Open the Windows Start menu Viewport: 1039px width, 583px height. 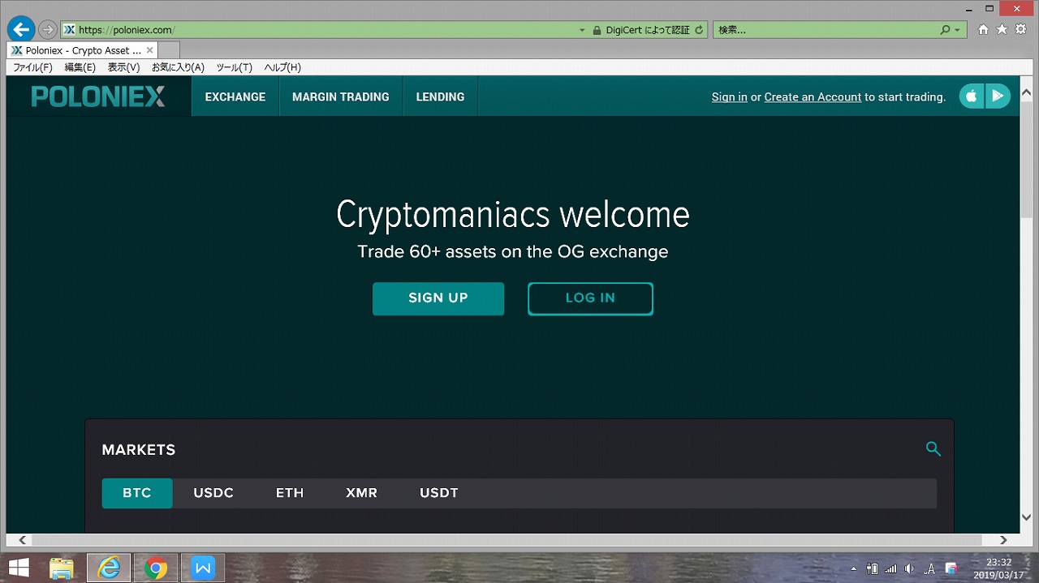19,568
